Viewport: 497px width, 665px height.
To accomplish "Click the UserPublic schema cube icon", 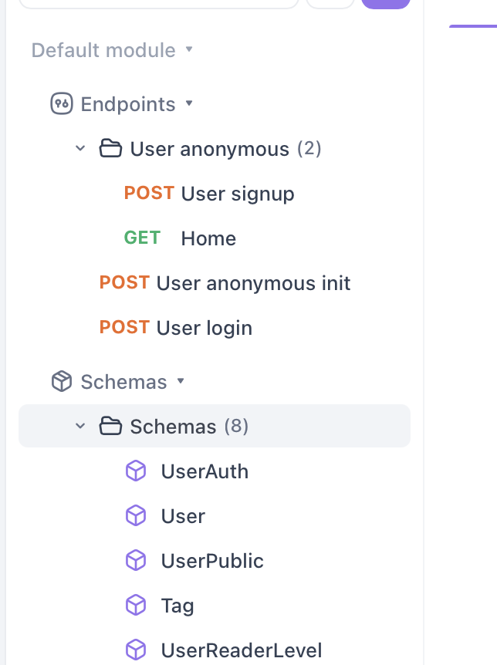I will (x=136, y=561).
